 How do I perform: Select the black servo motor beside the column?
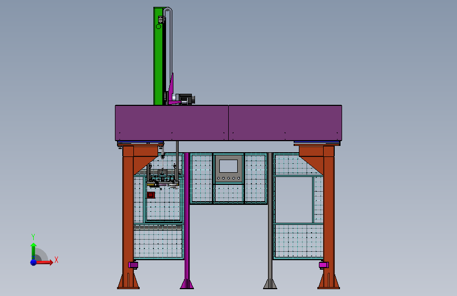(187, 100)
